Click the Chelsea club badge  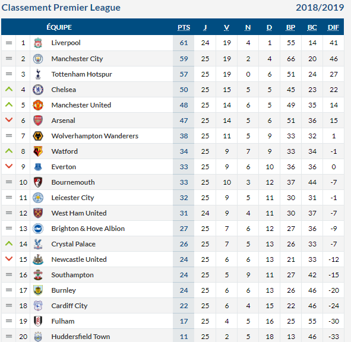coord(38,90)
